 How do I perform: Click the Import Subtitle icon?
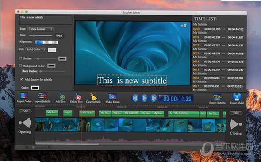click(42, 96)
